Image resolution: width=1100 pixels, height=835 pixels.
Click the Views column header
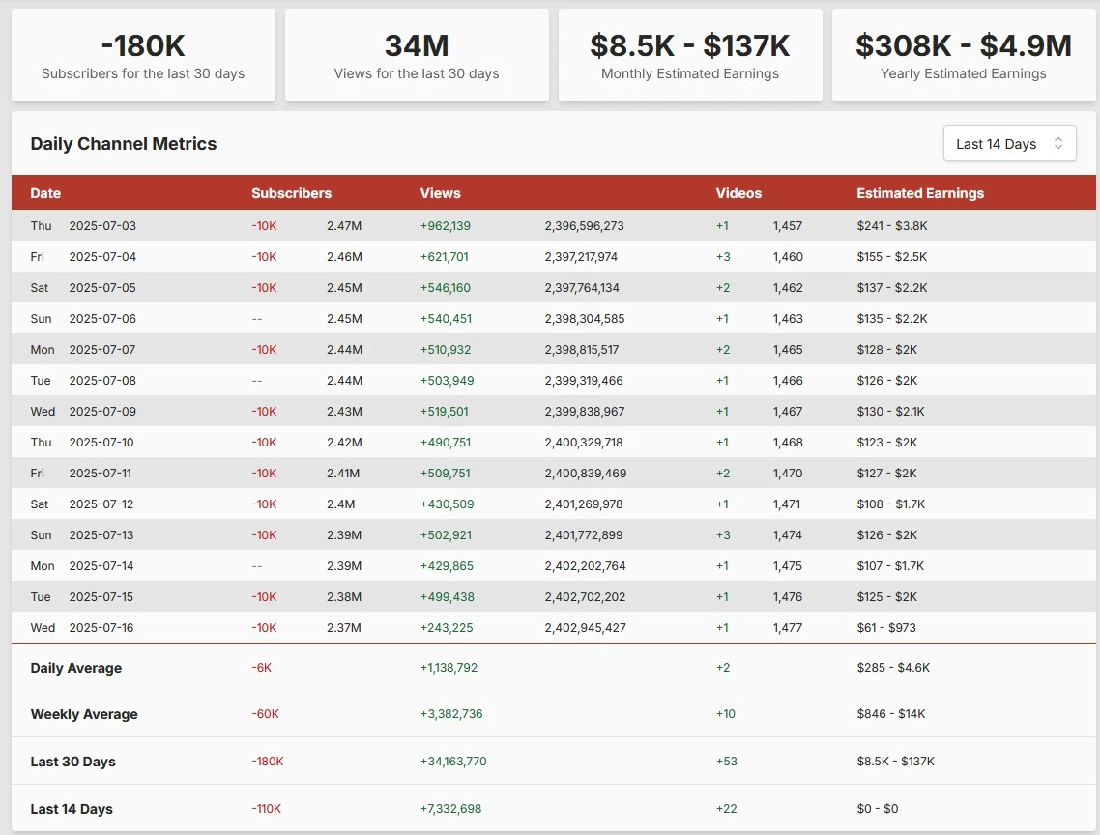click(440, 193)
